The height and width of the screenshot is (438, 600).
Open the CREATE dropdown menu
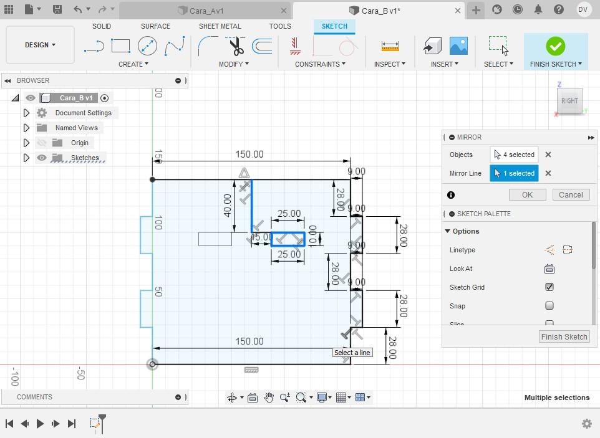133,64
